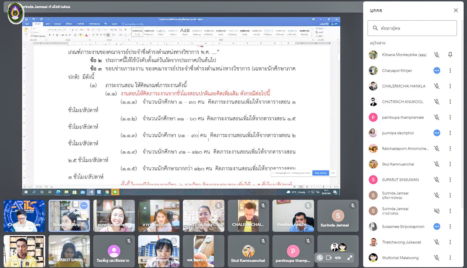The image size is (467, 268).
Task: Open more options for Wuttichai Malaiwong
Action: point(450,258)
